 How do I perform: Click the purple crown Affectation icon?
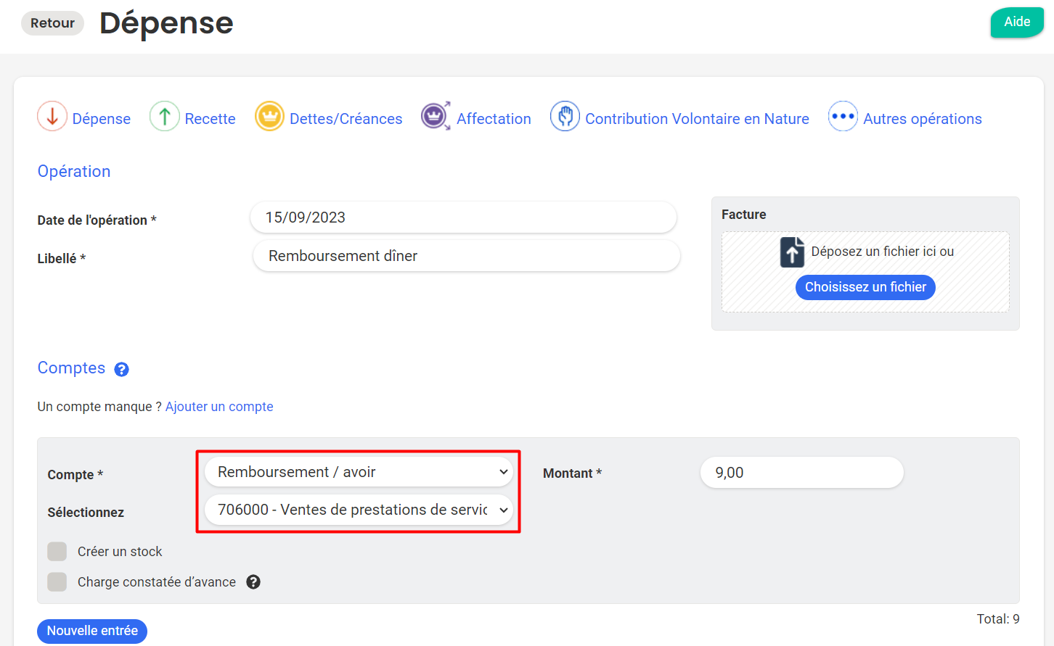pyautogui.click(x=436, y=117)
